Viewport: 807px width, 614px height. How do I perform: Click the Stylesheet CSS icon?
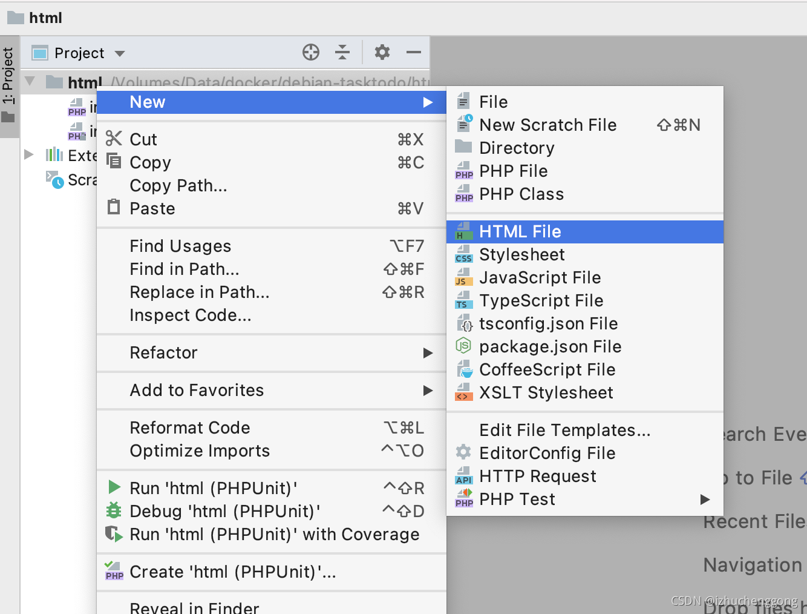pos(463,254)
